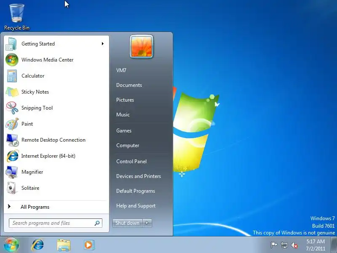Open the Paint palette icon
Image resolution: width=337 pixels, height=253 pixels.
coord(12,124)
